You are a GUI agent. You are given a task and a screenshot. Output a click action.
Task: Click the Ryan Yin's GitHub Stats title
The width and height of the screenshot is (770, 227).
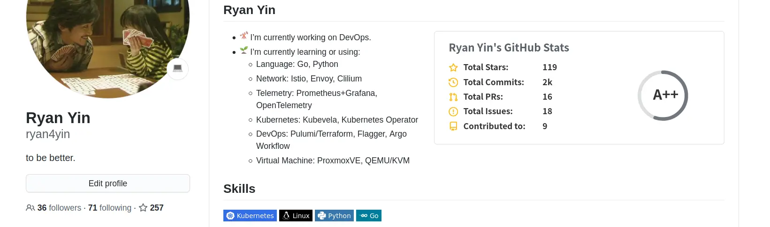(x=509, y=48)
